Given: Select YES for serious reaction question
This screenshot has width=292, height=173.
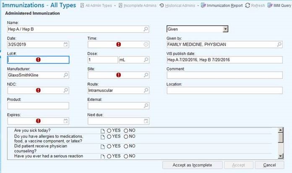Looking at the screenshot, I should 109,156.
